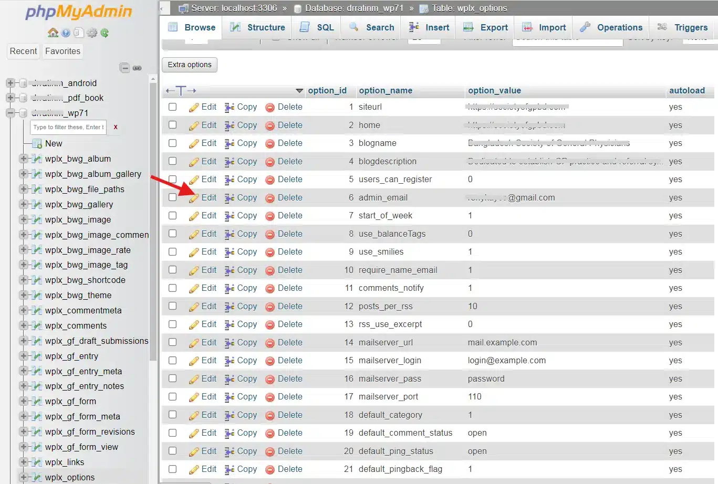Expand the database ending in _android
This screenshot has height=484, width=718.
pos(10,83)
